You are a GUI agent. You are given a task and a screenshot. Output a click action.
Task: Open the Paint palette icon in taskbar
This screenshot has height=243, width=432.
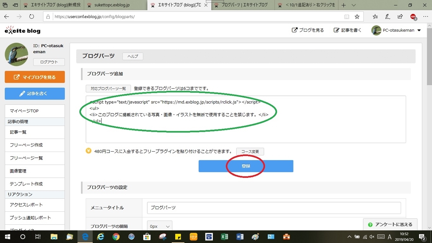pyautogui.click(x=255, y=237)
